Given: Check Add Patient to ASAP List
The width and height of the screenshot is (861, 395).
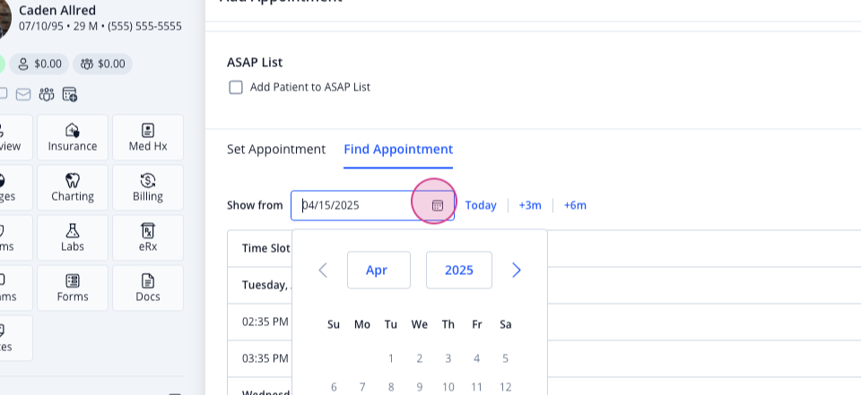Looking at the screenshot, I should click(236, 87).
